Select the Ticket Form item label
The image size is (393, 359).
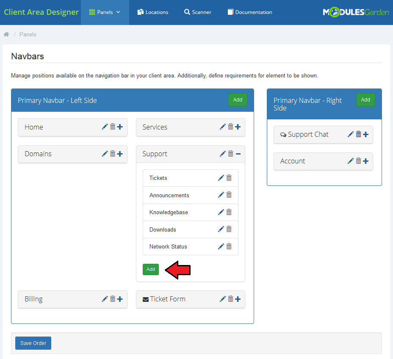[168, 299]
